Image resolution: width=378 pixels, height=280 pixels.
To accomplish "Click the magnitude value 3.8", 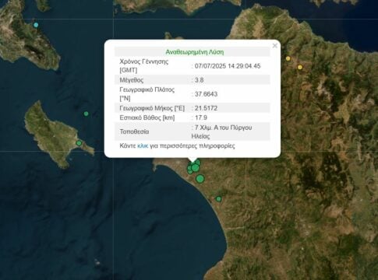I will [x=200, y=80].
